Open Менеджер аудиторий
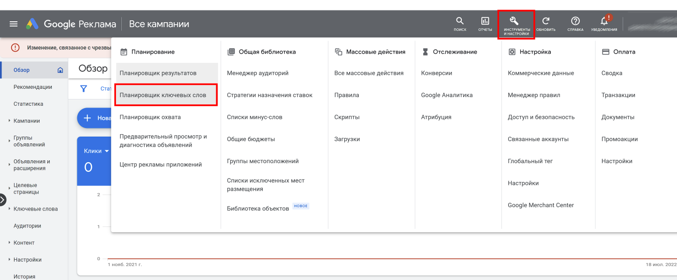Screen dimensions: 677x280 (x=258, y=73)
